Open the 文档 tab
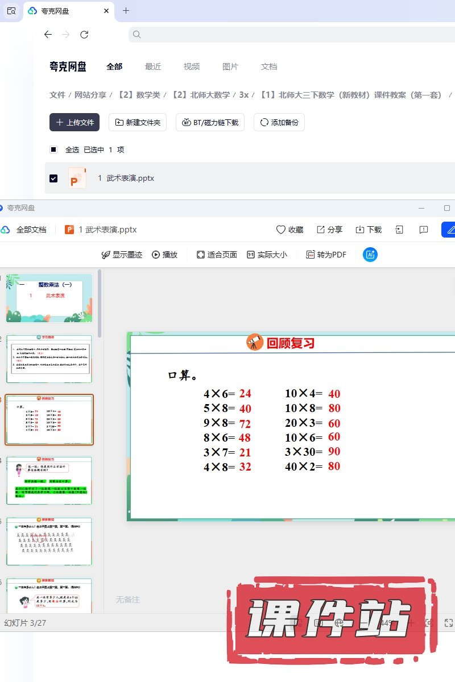This screenshot has width=455, height=682. (x=269, y=66)
